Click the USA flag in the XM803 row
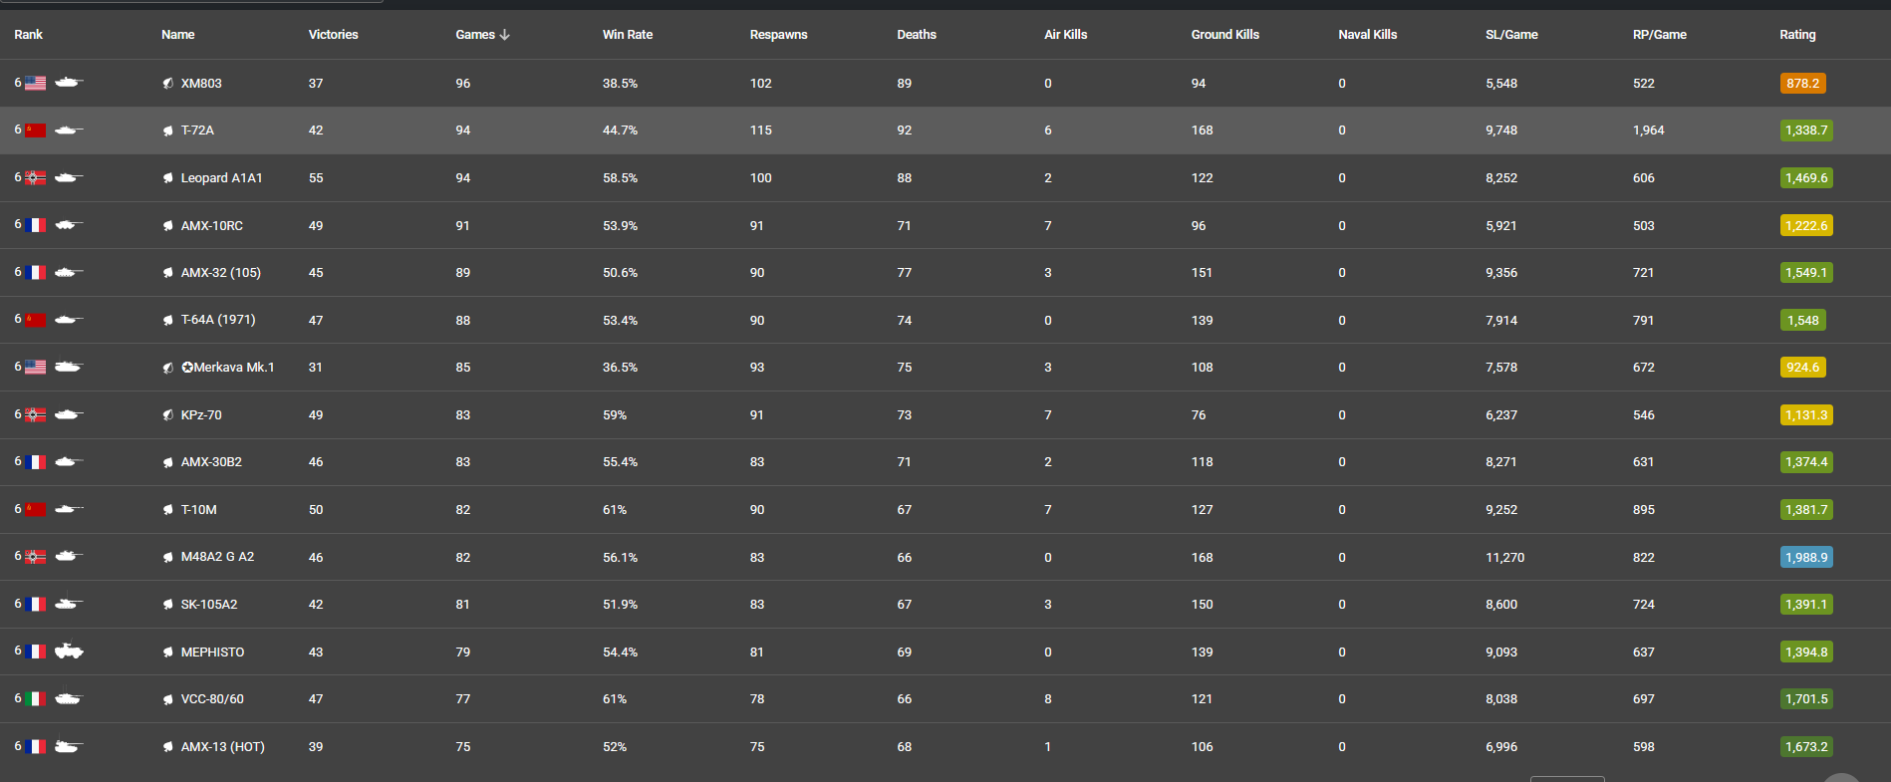1891x782 pixels. 36,84
